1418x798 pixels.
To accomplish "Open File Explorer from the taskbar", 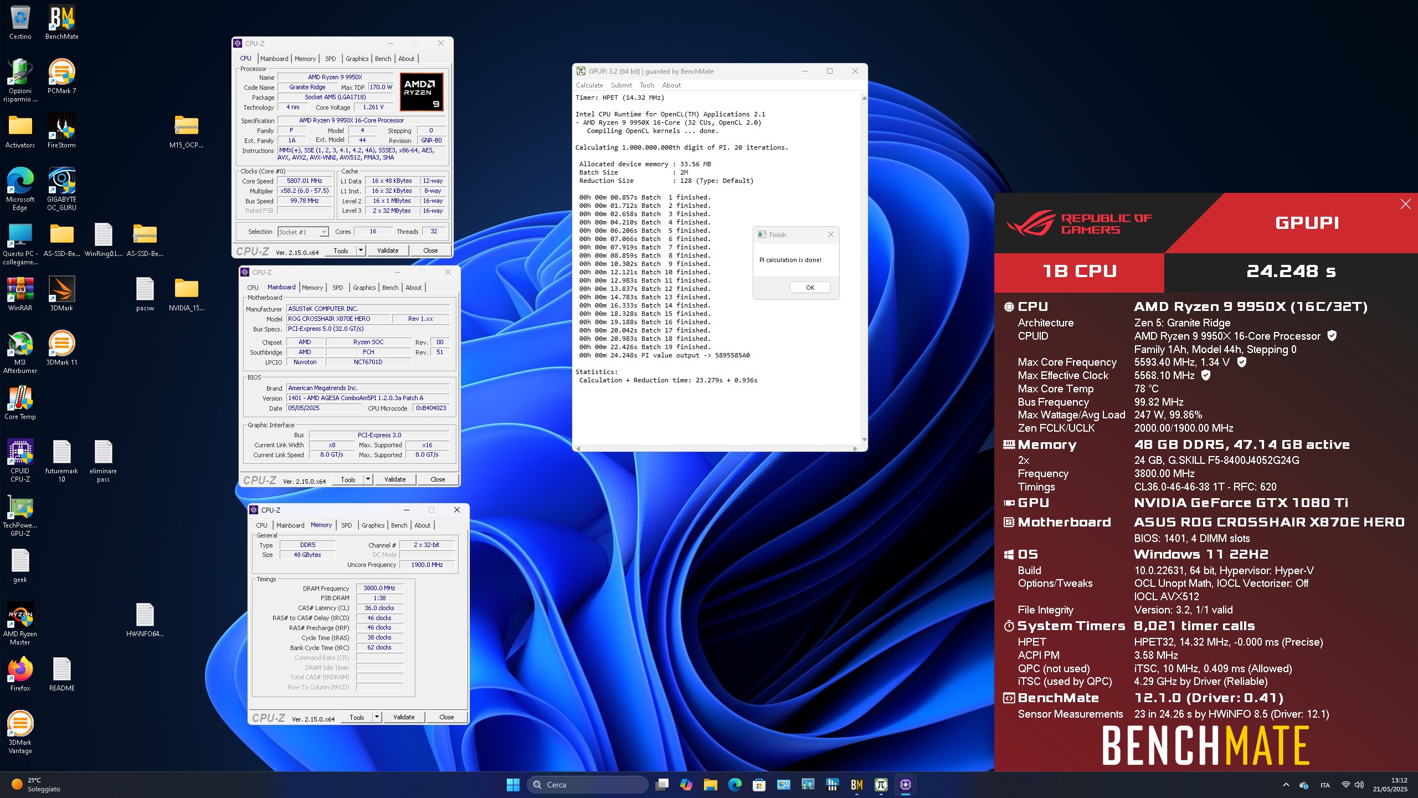I will pyautogui.click(x=710, y=785).
